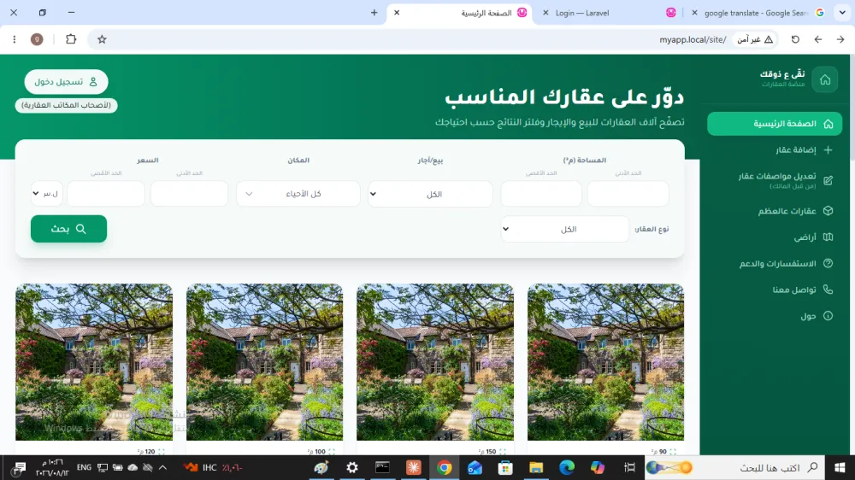
Task: Open the ل.س currency dropdown
Action: pyautogui.click(x=47, y=193)
